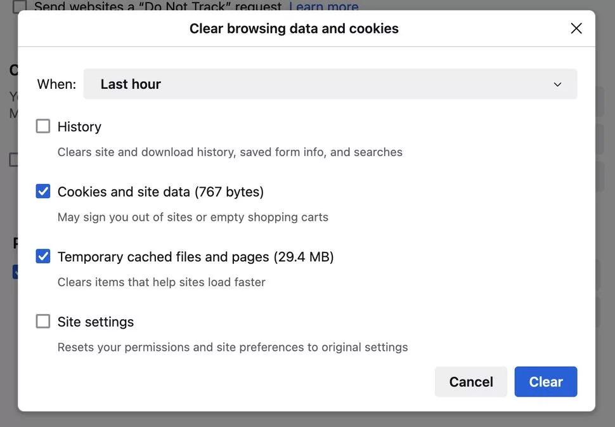Click the blue Clear button
Viewport: 615px width, 427px height.
[x=546, y=381]
